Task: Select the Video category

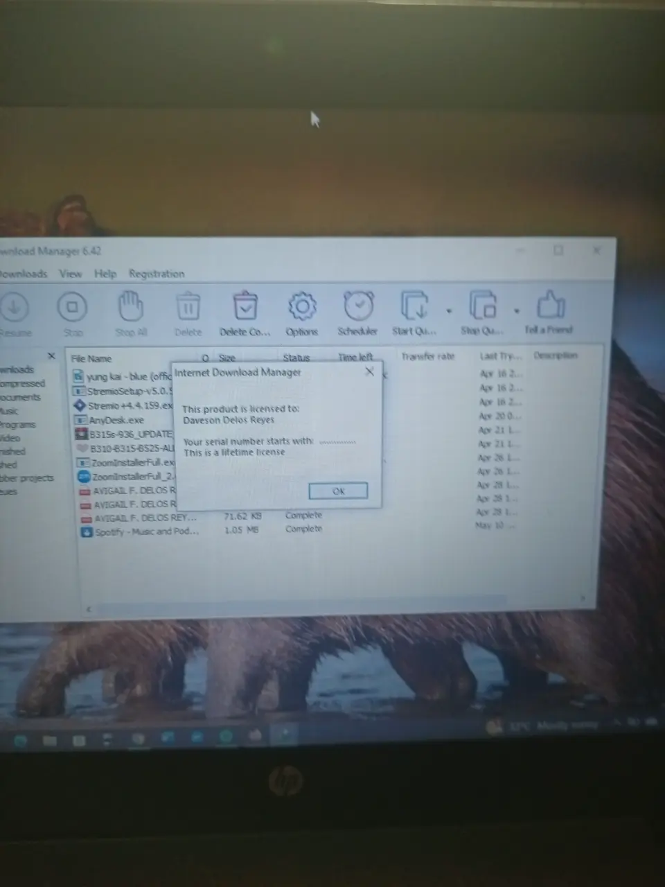Action: click(10, 438)
